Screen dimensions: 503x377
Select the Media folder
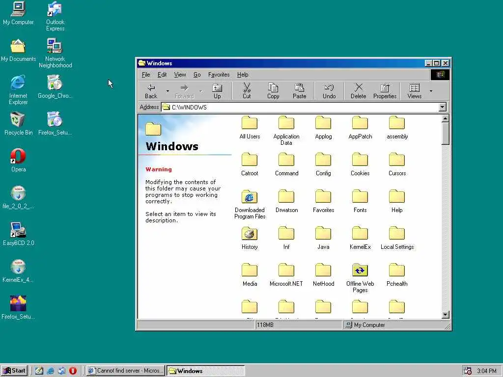pyautogui.click(x=250, y=275)
